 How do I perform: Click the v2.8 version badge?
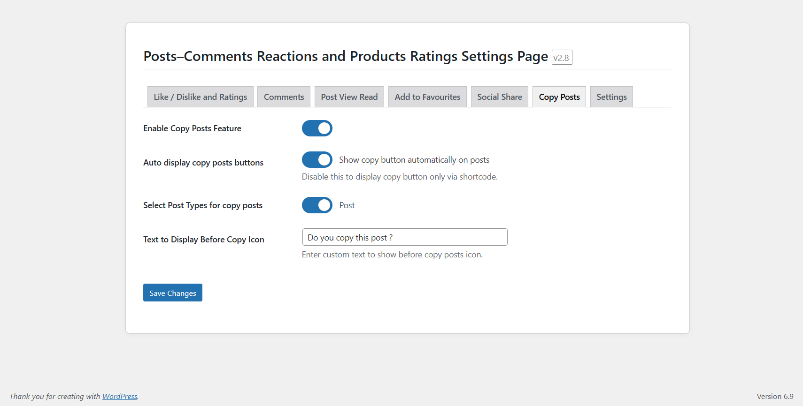pyautogui.click(x=562, y=58)
